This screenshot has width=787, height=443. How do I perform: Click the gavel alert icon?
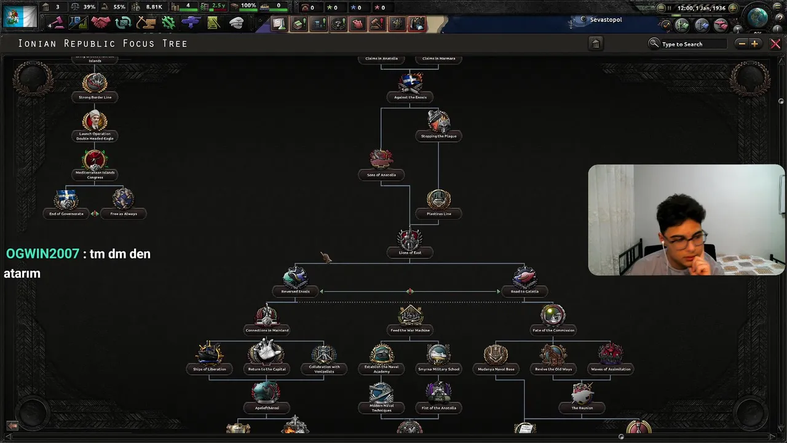377,24
